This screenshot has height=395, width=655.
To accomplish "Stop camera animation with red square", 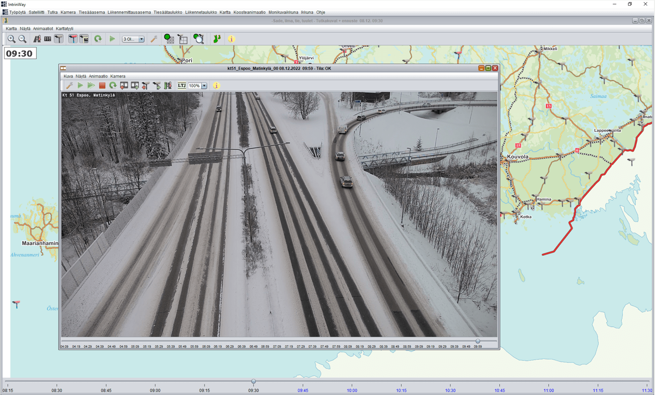I will coord(102,86).
